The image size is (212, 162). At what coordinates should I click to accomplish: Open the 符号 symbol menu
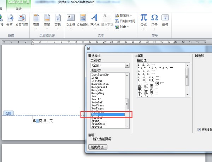154,20
